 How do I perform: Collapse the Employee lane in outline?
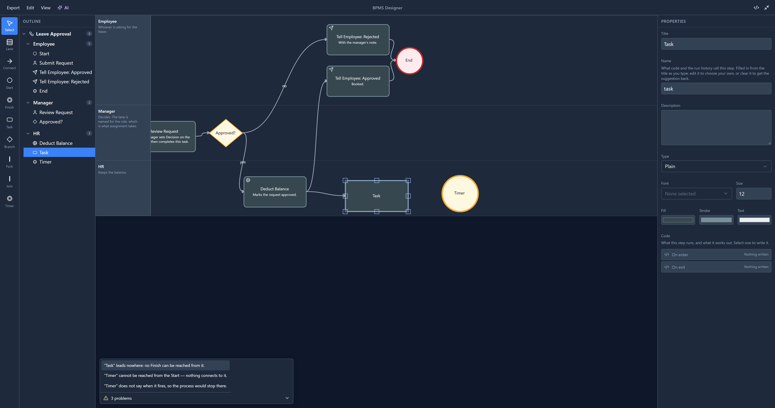pos(28,44)
